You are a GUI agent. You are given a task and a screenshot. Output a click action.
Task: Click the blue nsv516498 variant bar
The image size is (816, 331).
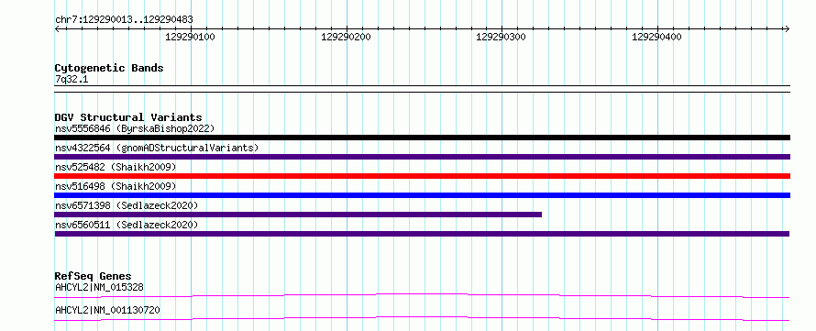pos(422,195)
